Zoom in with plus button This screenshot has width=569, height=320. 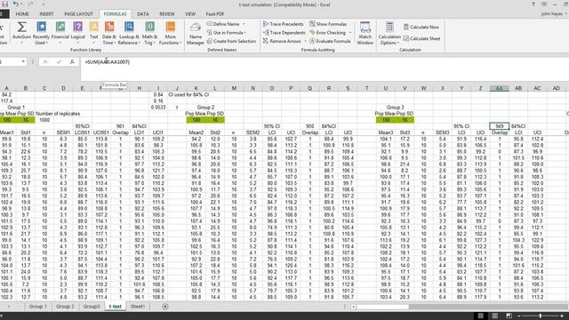coord(562,316)
